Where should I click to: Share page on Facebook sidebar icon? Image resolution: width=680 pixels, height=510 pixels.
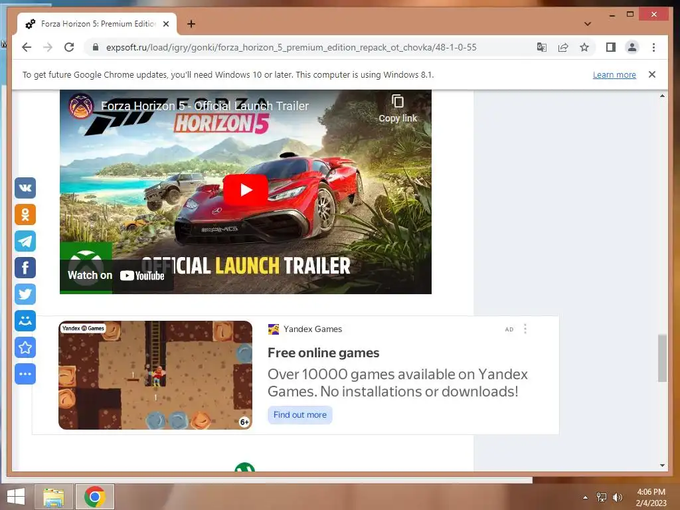pyautogui.click(x=25, y=268)
